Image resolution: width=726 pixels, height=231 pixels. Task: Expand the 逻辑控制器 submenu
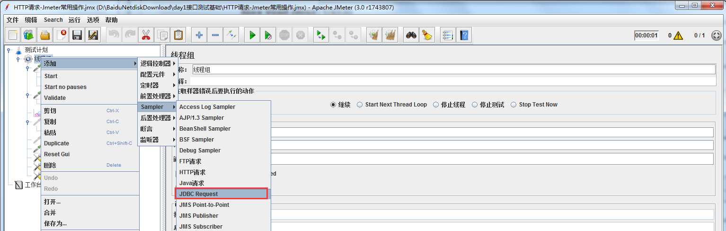pyautogui.click(x=157, y=63)
